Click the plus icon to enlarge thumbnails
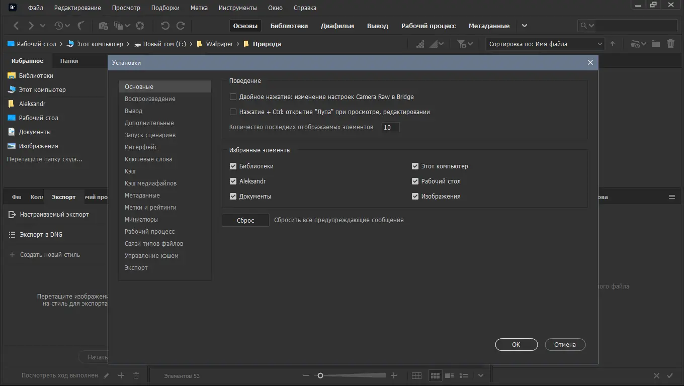 pos(394,375)
